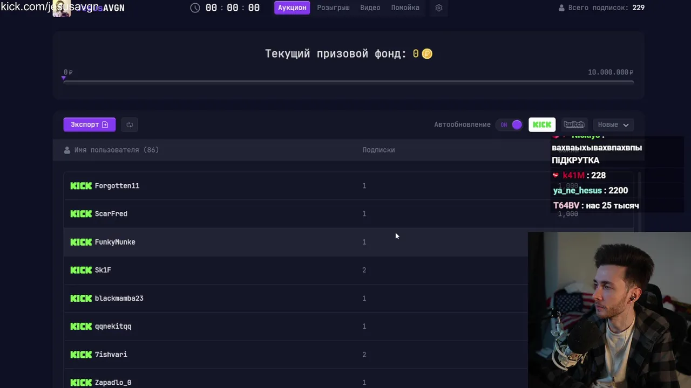
Task: Click Текущий призовой фонд heading
Action: point(335,54)
